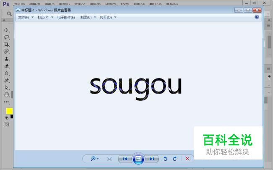Collapse Photoshop right panels double-arrow
273x170 pixels.
point(269,20)
